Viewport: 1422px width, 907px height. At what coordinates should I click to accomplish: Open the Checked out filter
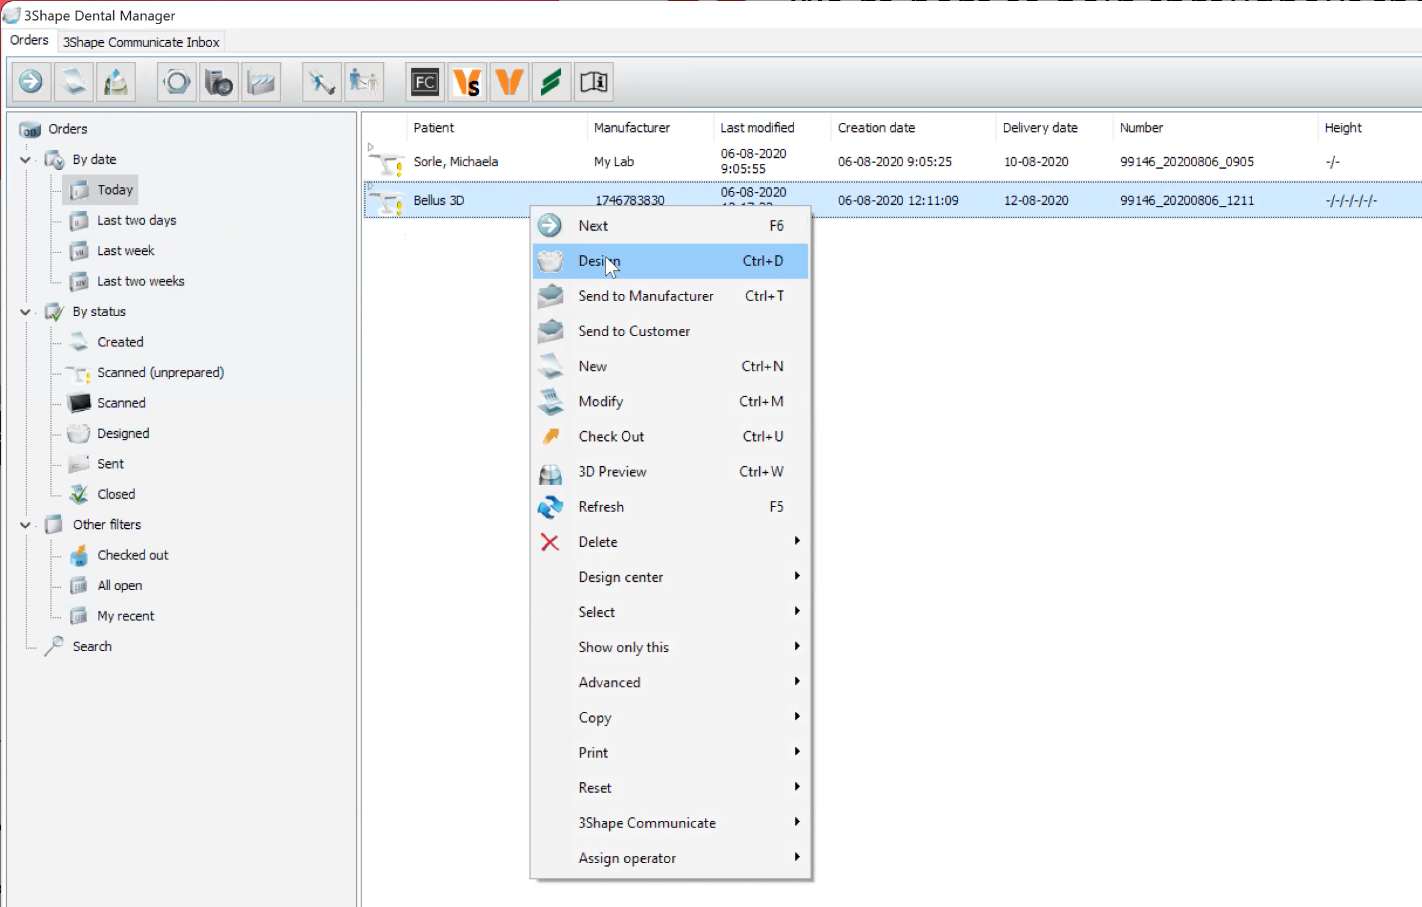[133, 555]
